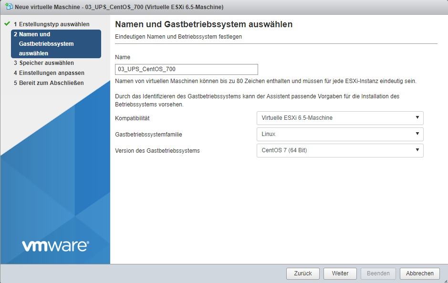Click the subtitle Eindeutigen Namen und Betriebssystem festlegen

[178, 37]
